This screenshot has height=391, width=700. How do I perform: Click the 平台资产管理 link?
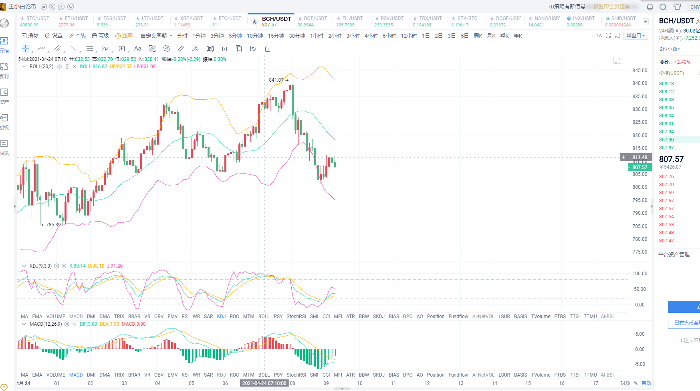tap(674, 255)
